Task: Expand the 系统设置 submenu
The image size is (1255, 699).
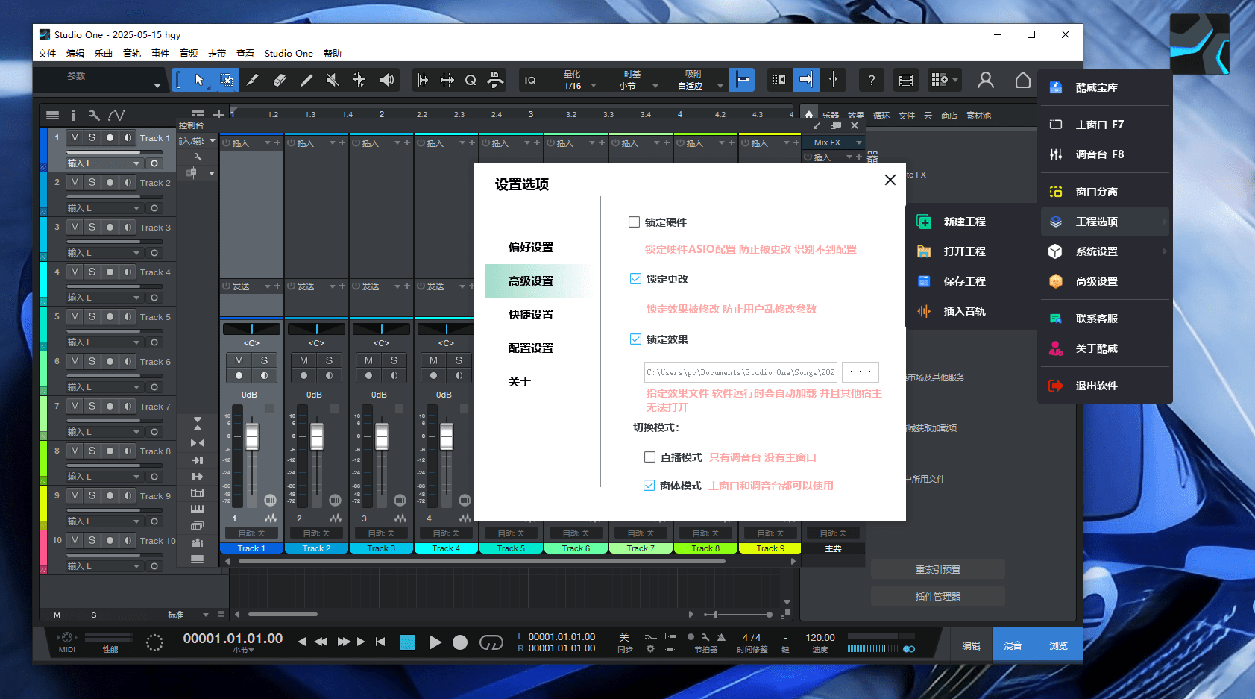Action: click(x=1105, y=251)
